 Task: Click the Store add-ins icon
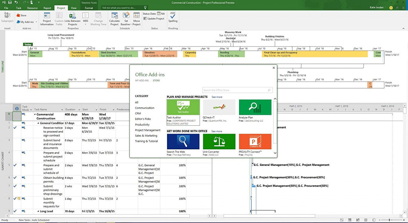[21, 15]
